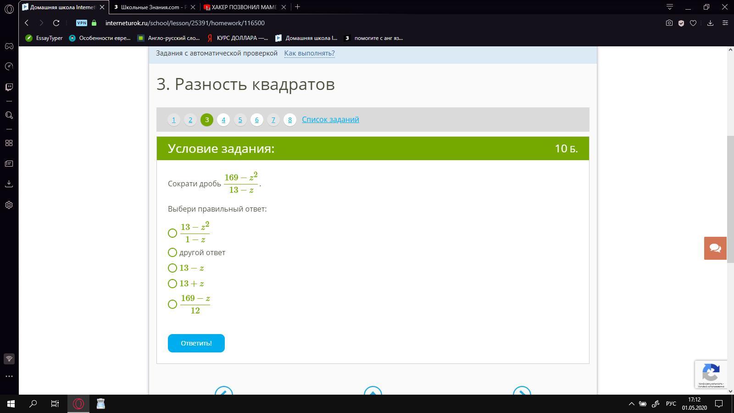The image size is (734, 413).
Task: Open downloads icon in Opera sidebar
Action: point(9,184)
